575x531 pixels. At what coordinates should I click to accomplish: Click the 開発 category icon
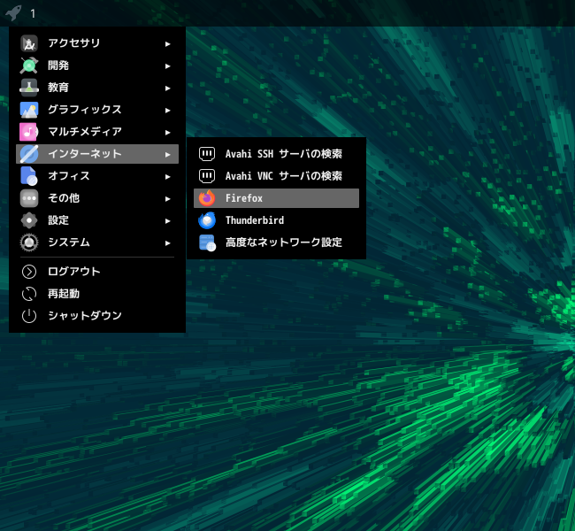[29, 65]
